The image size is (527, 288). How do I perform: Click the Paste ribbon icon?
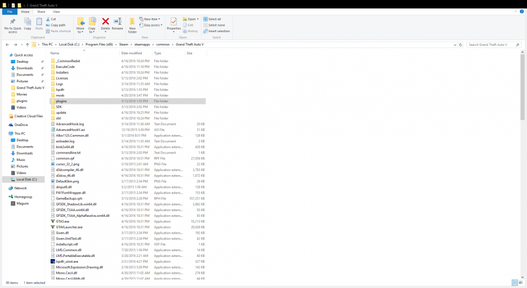coord(39,22)
